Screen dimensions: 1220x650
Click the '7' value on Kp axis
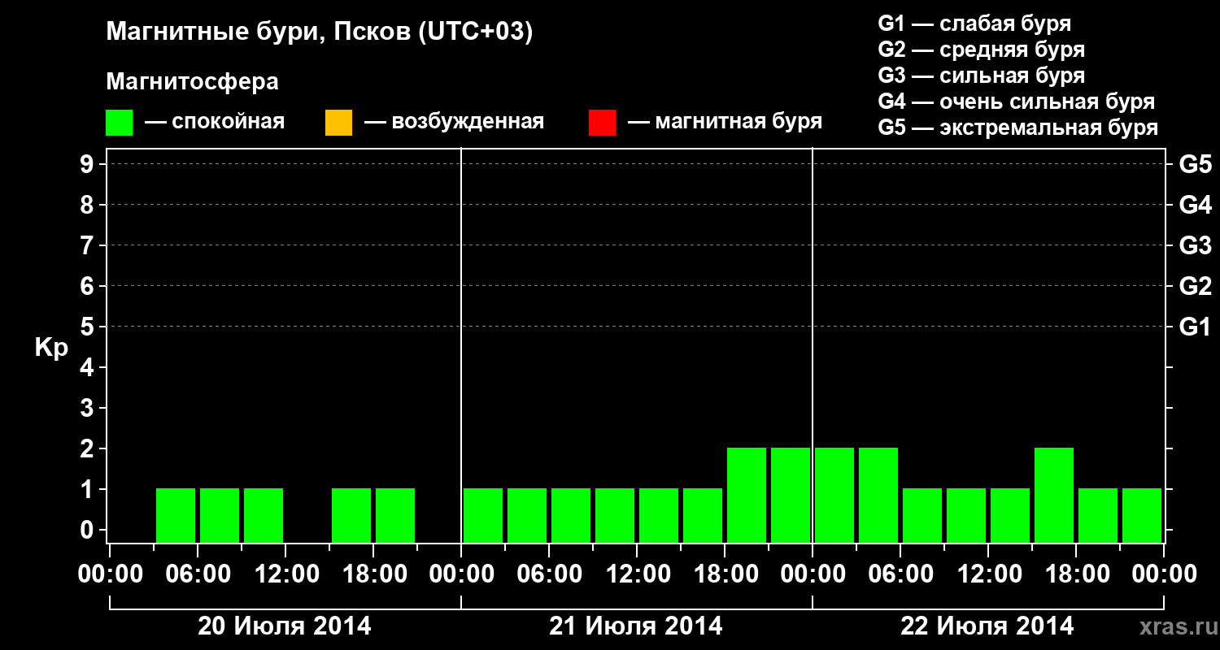click(x=89, y=245)
